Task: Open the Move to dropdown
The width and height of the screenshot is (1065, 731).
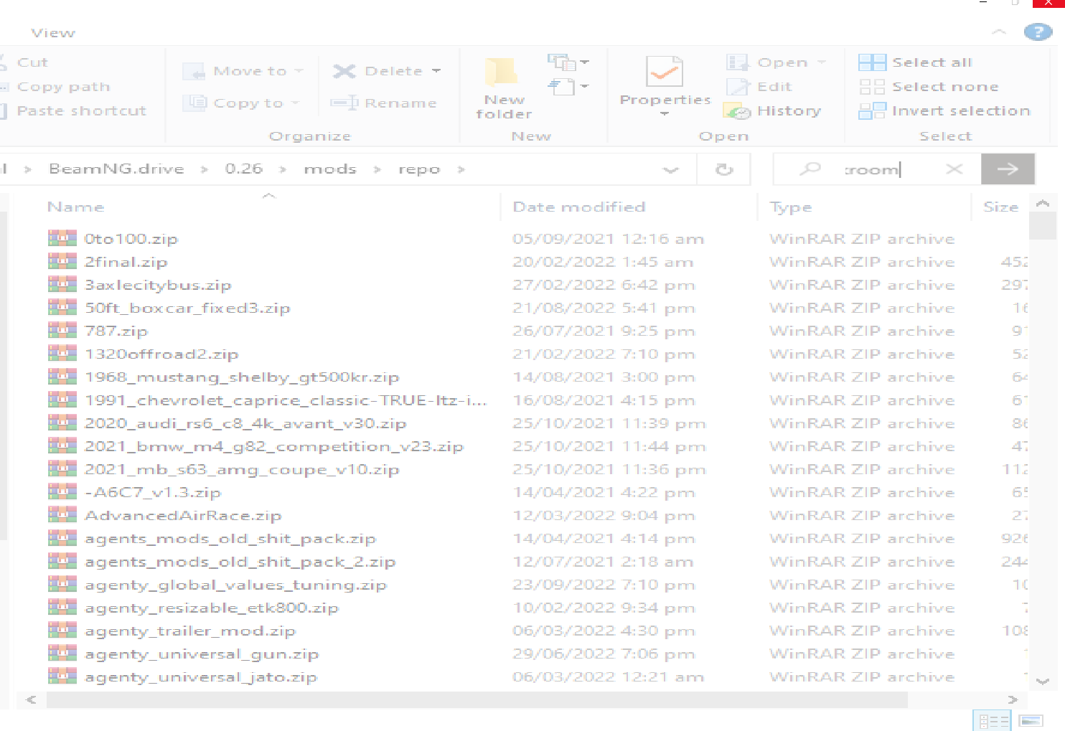Action: coord(243,71)
